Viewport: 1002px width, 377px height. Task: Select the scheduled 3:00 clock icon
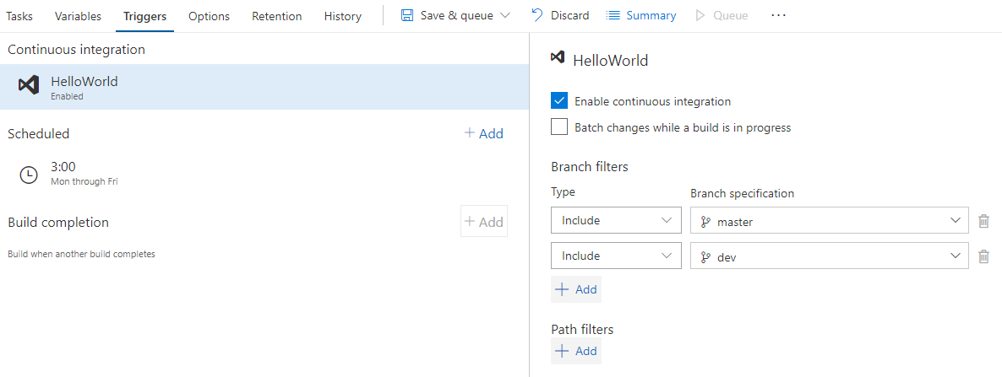pos(29,174)
